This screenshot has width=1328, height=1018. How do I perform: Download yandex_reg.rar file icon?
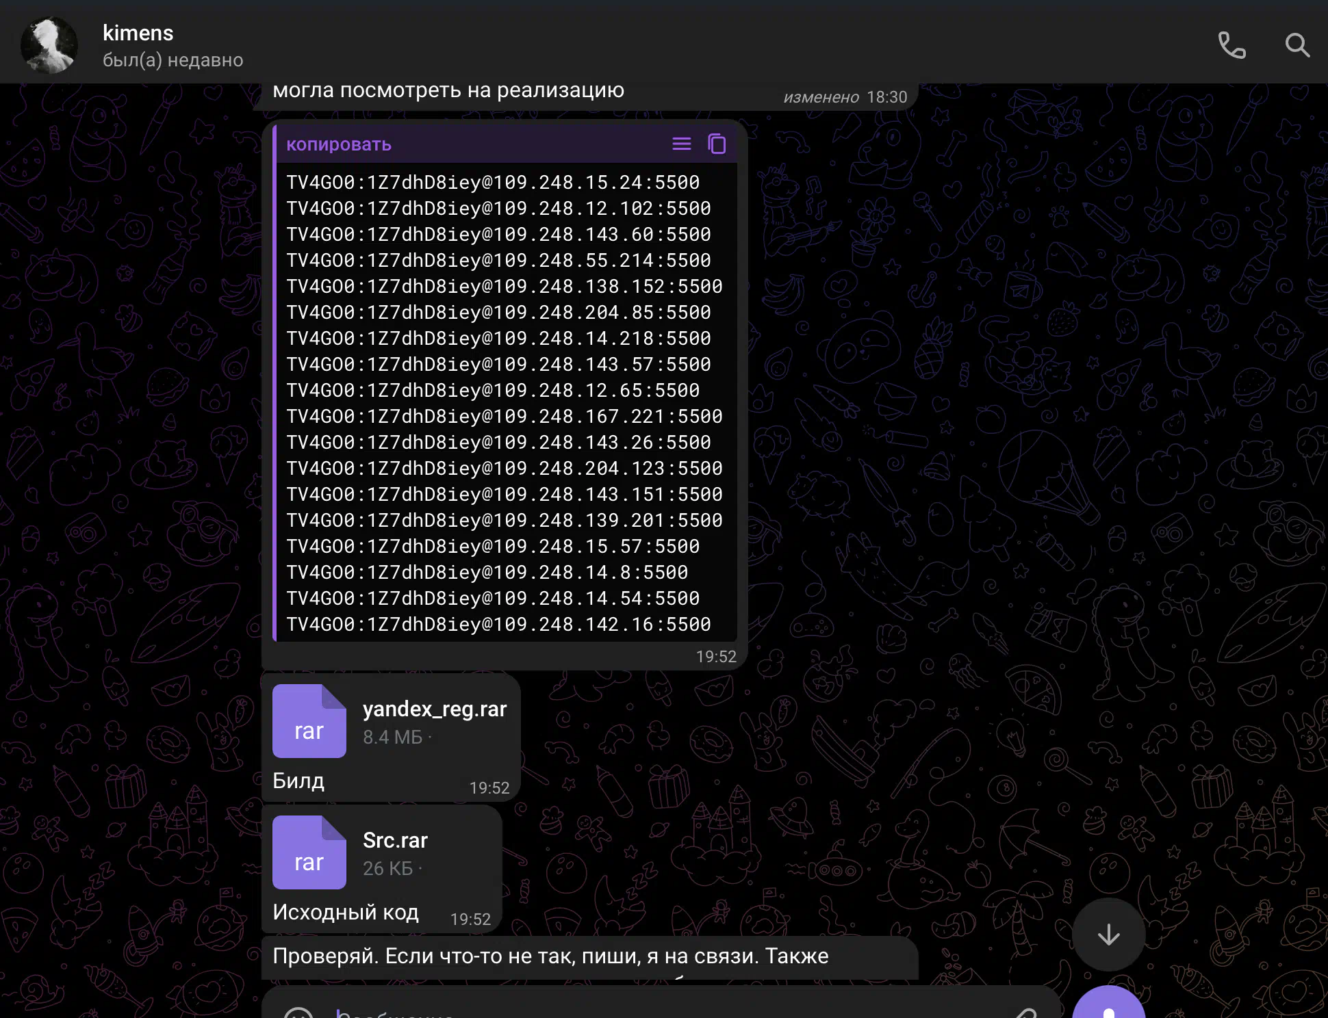[x=309, y=721]
